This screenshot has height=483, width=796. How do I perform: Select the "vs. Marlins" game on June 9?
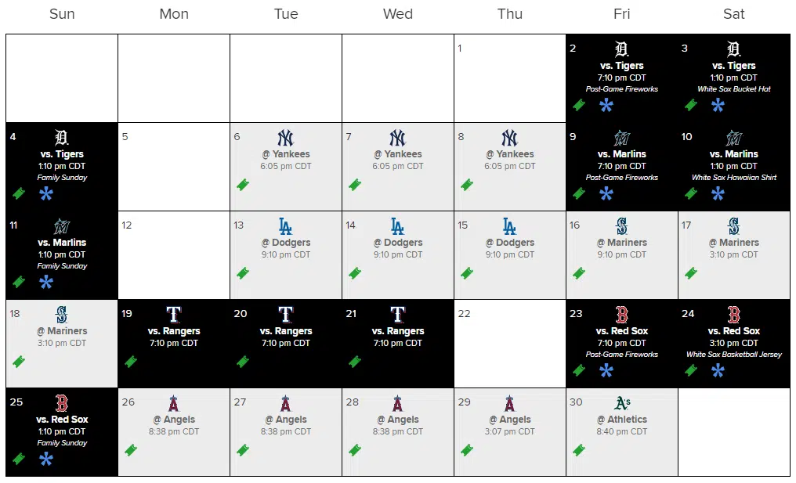tap(622, 154)
